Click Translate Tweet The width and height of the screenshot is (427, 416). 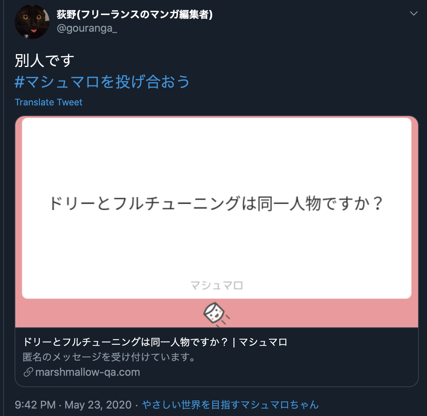49,102
